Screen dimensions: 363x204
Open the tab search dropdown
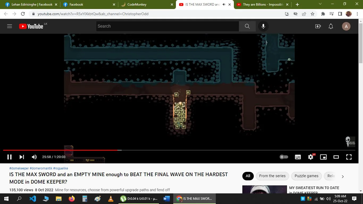point(320,4)
